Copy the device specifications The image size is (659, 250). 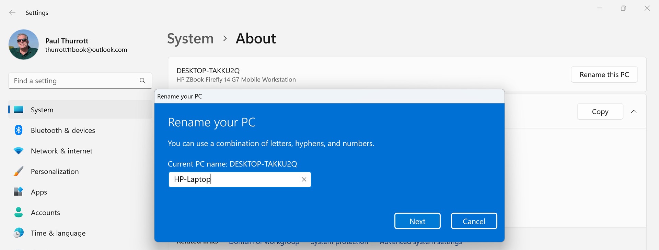click(x=600, y=112)
